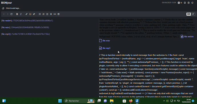Open file.wav attachment in the viewer

(104, 41)
